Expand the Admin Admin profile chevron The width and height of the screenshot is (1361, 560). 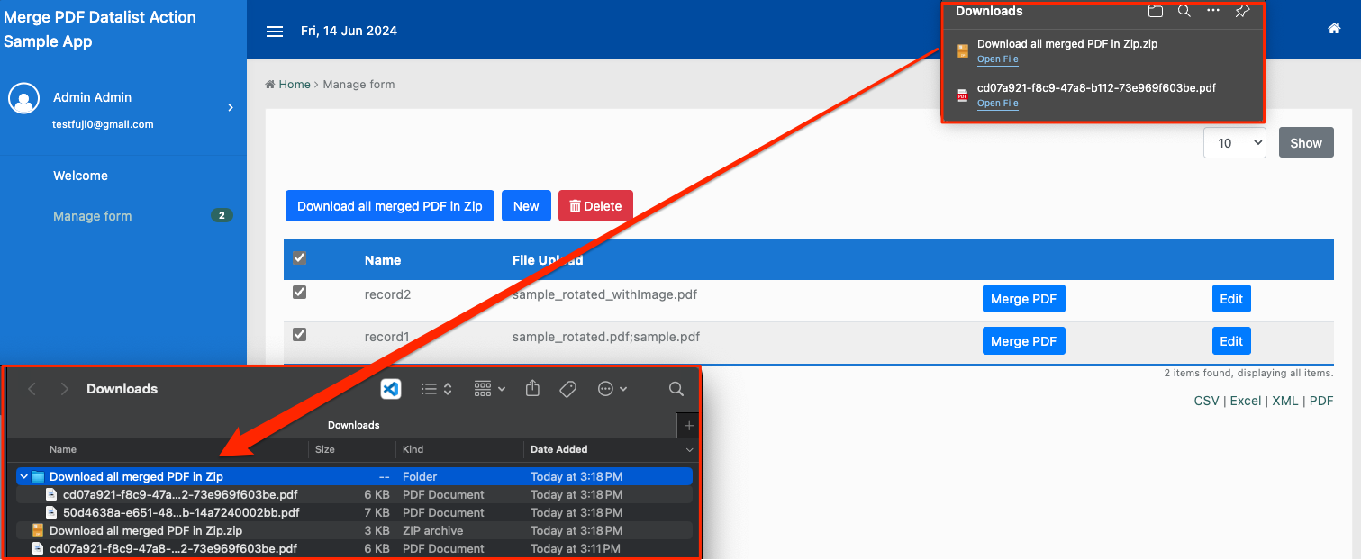click(x=231, y=108)
